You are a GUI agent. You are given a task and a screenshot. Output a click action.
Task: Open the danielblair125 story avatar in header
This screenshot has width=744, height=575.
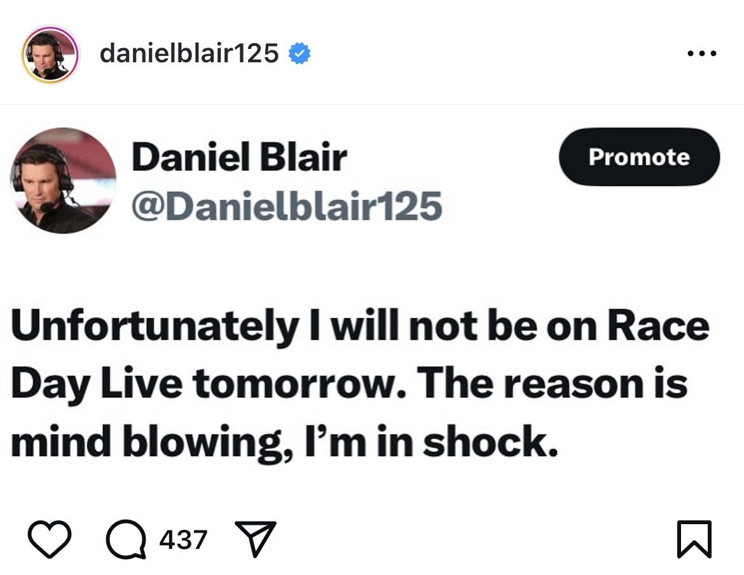pyautogui.click(x=50, y=55)
